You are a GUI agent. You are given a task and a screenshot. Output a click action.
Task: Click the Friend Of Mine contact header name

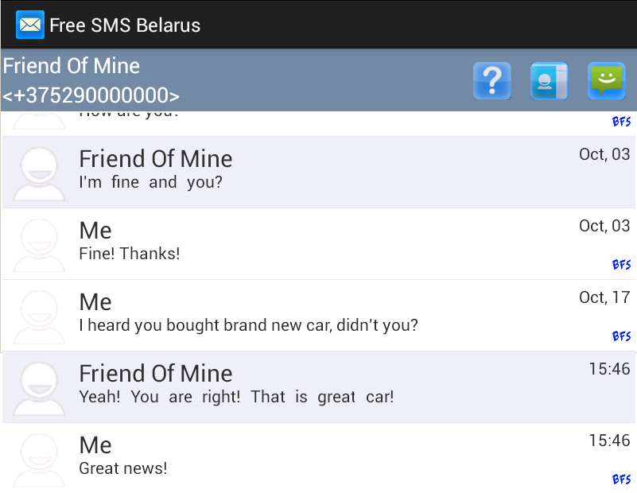tap(72, 66)
